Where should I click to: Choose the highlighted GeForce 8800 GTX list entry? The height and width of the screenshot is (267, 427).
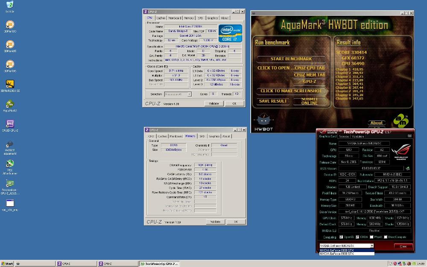point(347,250)
